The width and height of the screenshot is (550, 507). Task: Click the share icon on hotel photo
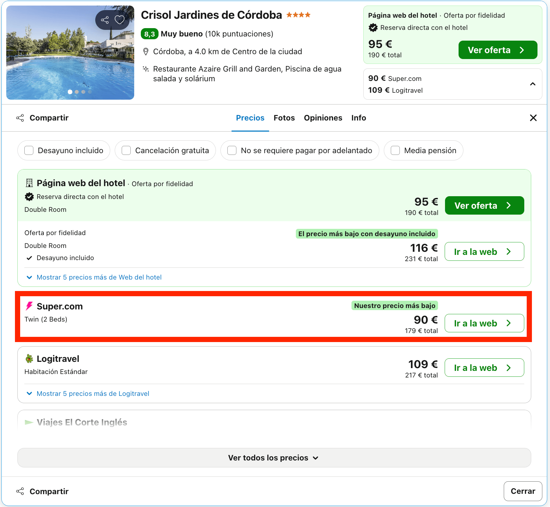105,20
